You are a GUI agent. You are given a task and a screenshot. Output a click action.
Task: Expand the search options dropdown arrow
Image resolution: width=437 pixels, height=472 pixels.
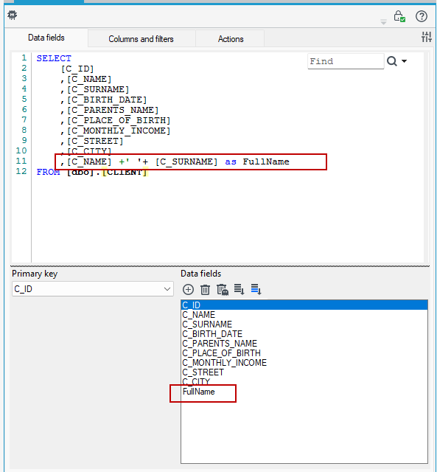(405, 61)
